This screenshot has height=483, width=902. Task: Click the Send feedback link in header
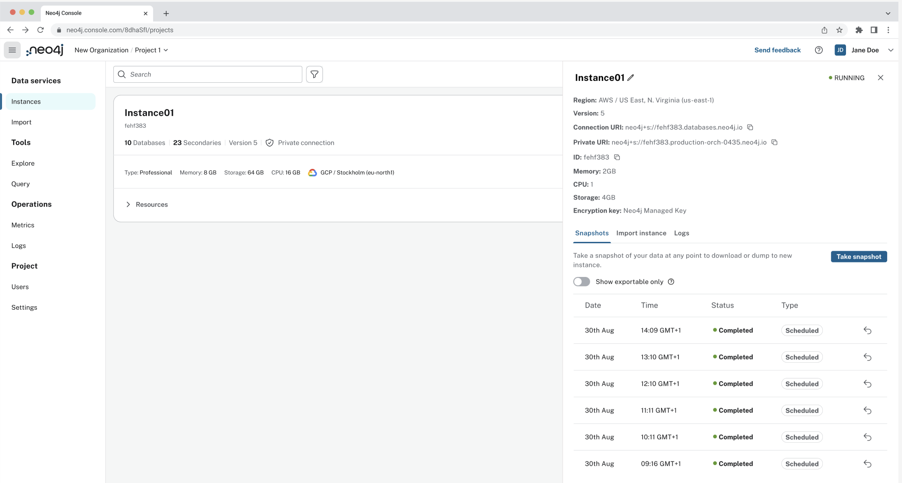(777, 50)
